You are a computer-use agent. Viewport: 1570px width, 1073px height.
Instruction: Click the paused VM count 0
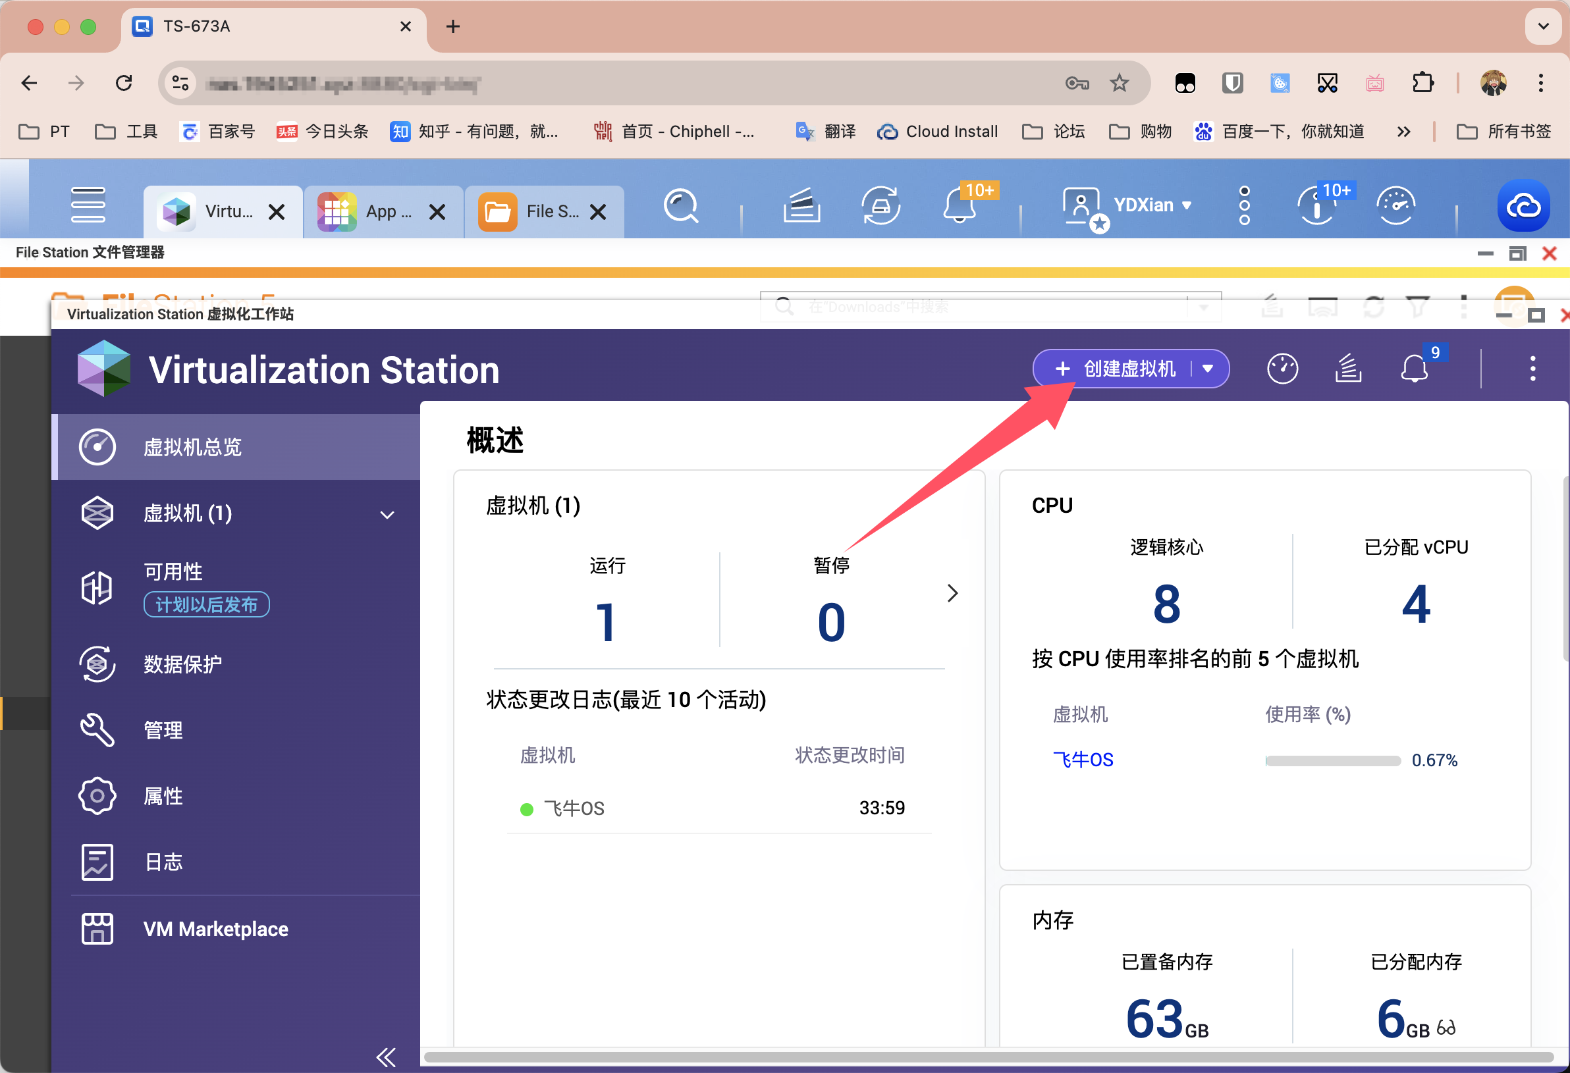click(831, 622)
